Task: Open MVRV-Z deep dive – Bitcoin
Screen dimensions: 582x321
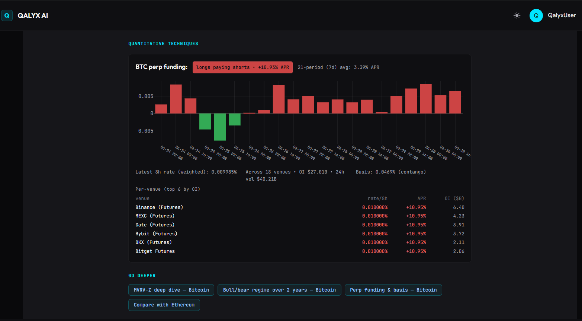Action: (x=171, y=290)
